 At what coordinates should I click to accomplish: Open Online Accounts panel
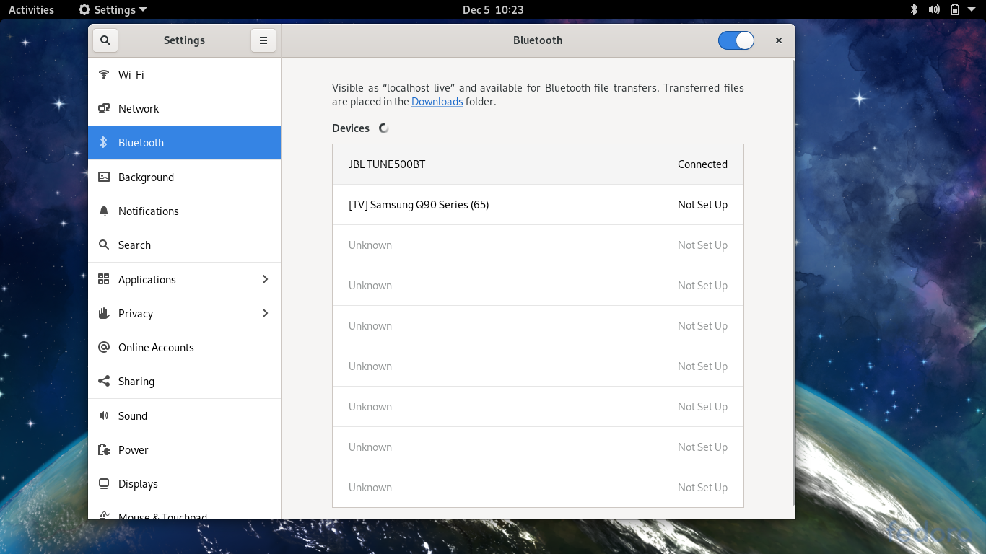(x=184, y=347)
